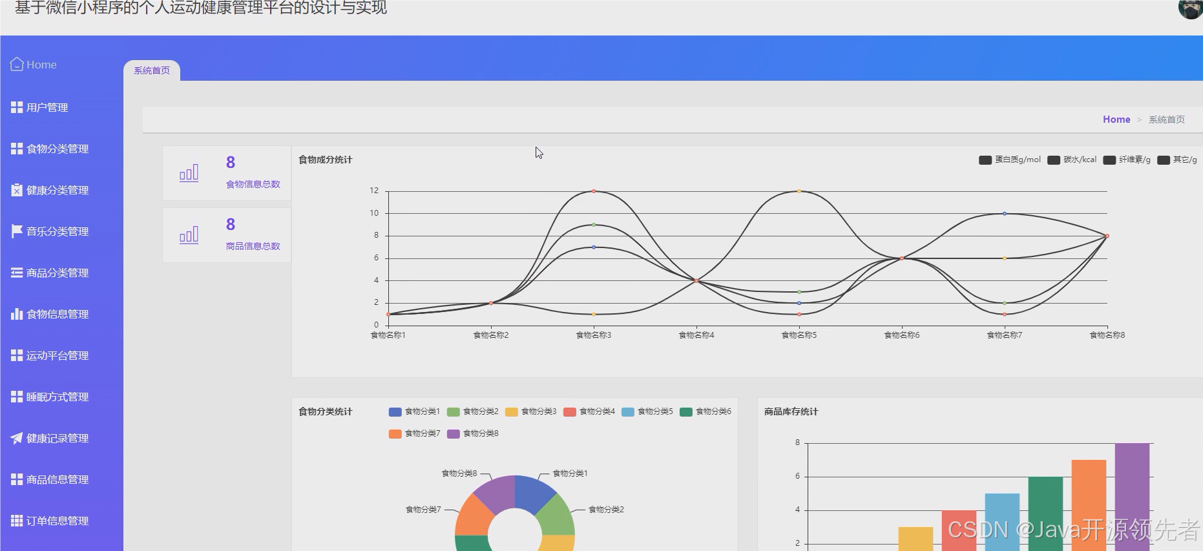Toggle 食物分类7 in pie legend

click(414, 433)
